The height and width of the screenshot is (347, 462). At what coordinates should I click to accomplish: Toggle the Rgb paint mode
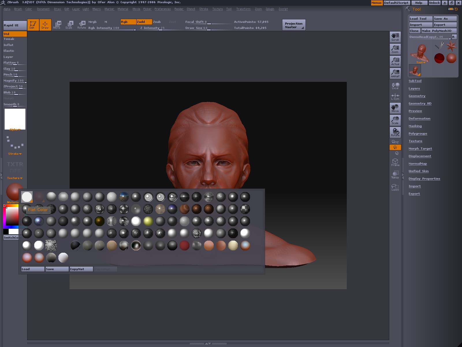point(128,22)
